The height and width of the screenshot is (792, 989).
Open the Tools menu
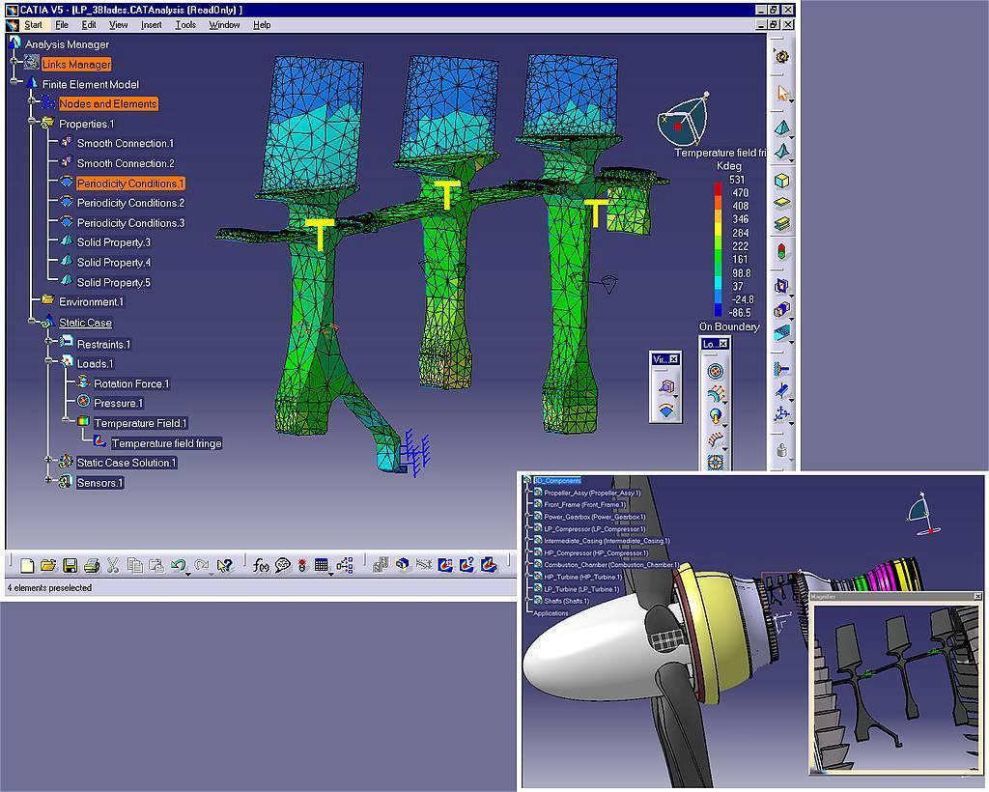pos(185,24)
